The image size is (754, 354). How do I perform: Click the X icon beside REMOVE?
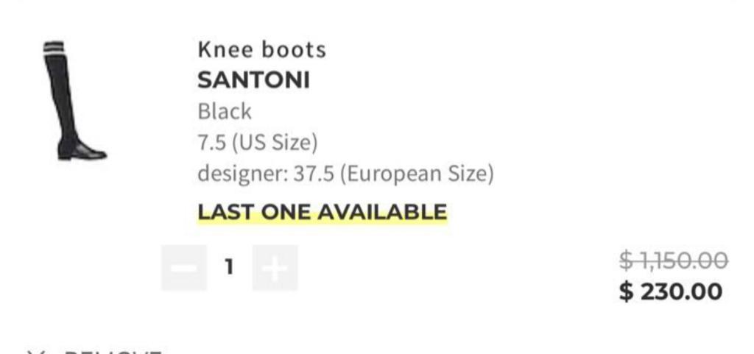pyautogui.click(x=35, y=352)
